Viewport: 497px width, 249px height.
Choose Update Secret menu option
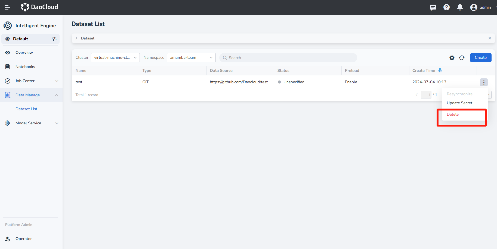(459, 103)
